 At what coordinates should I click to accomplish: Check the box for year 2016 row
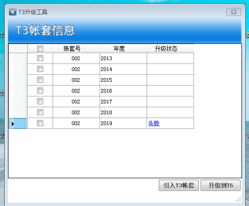click(x=40, y=91)
